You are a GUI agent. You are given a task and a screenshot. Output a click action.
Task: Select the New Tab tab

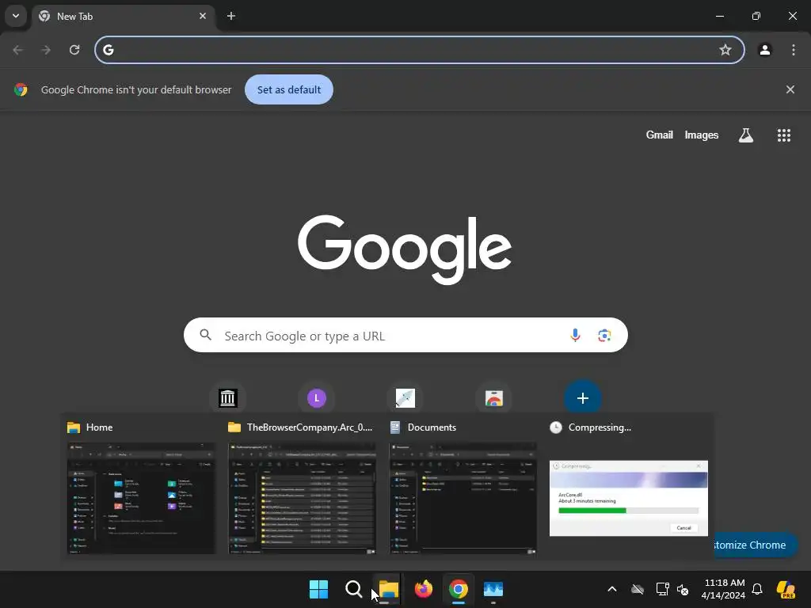tap(124, 17)
